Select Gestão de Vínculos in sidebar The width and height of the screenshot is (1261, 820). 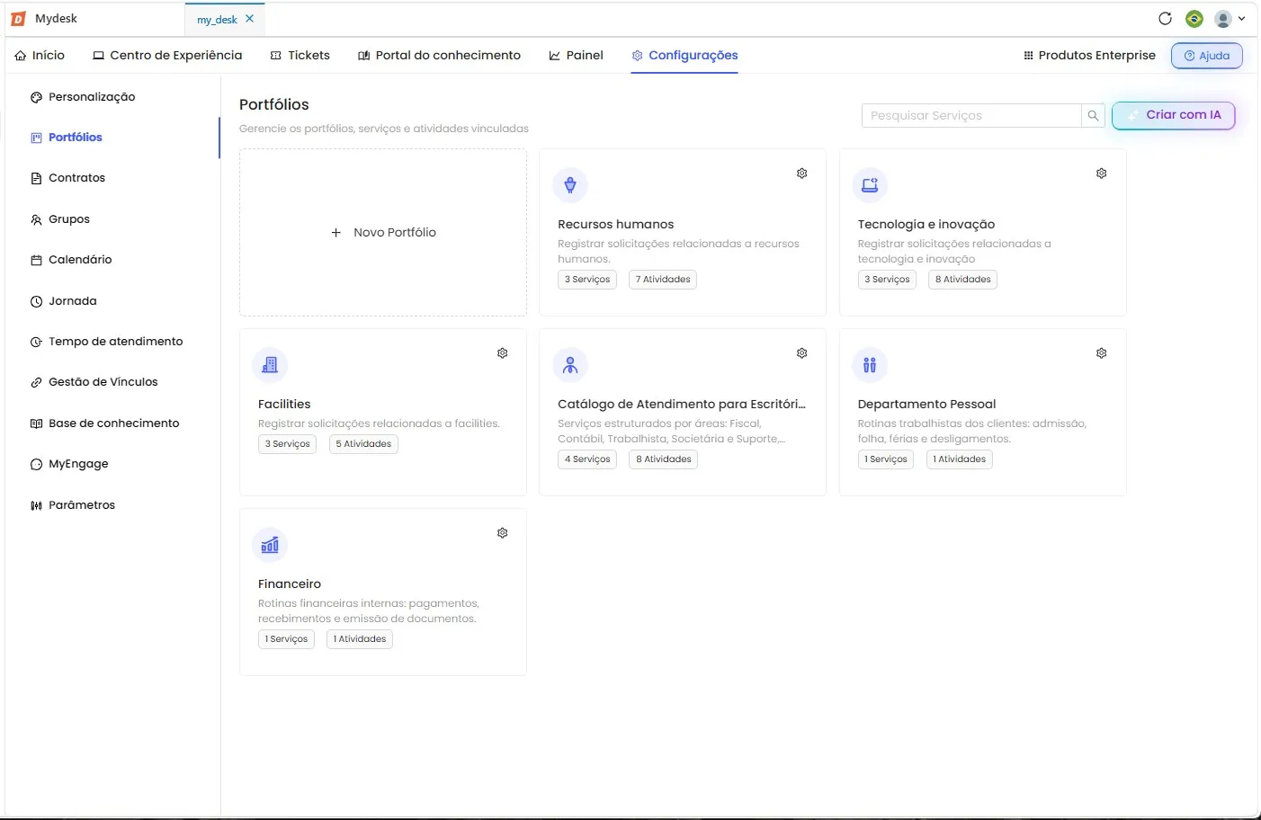coord(94,382)
